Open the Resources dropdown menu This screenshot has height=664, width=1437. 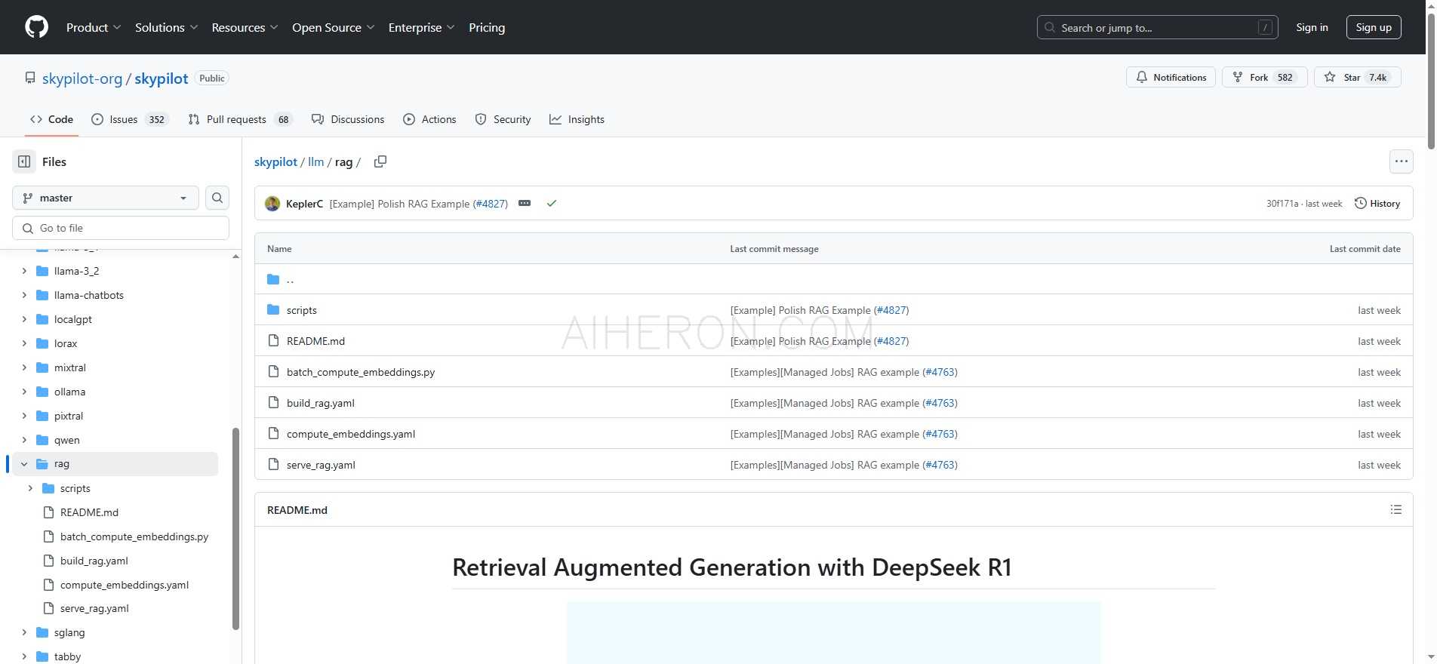click(245, 27)
